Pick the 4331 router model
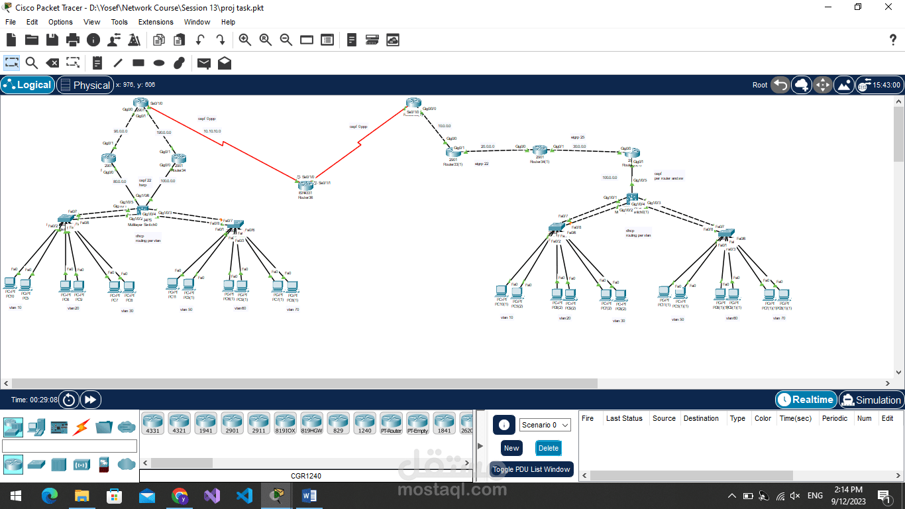Image resolution: width=905 pixels, height=509 pixels. pyautogui.click(x=152, y=423)
